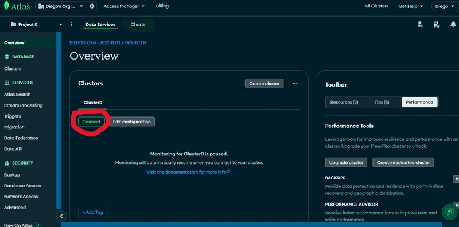
Task: Open Backup in the sidebar
Action: (12, 175)
